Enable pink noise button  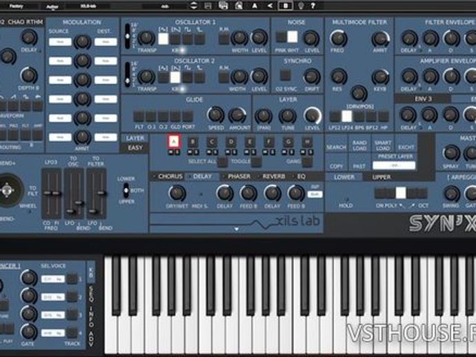281,37
